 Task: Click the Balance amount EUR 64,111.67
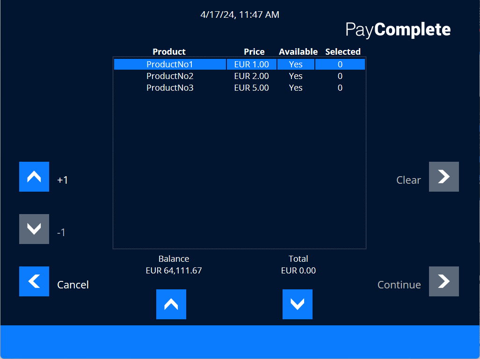coord(174,271)
